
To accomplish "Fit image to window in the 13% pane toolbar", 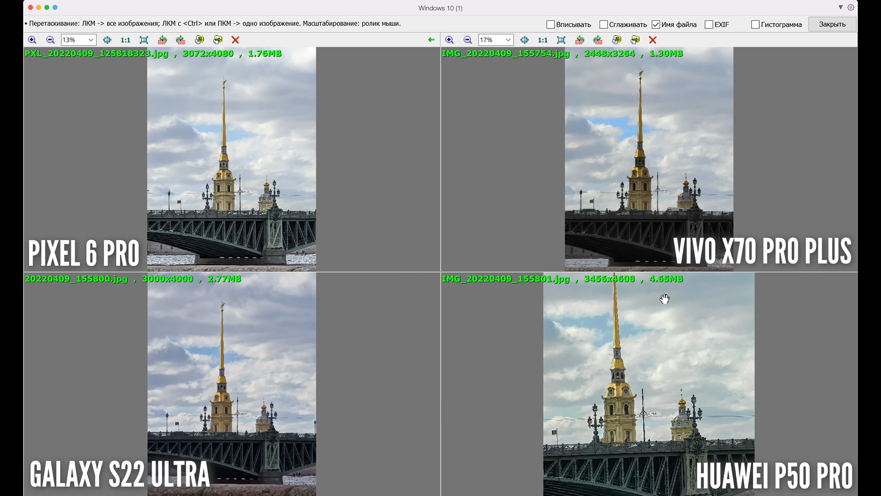I will click(x=144, y=40).
